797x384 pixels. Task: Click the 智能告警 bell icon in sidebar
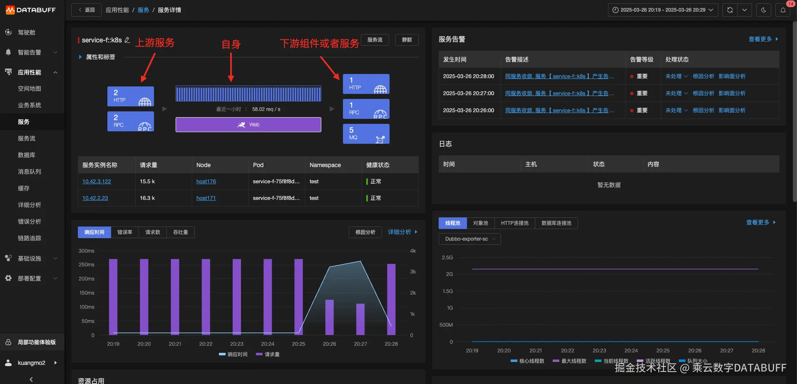pos(8,52)
